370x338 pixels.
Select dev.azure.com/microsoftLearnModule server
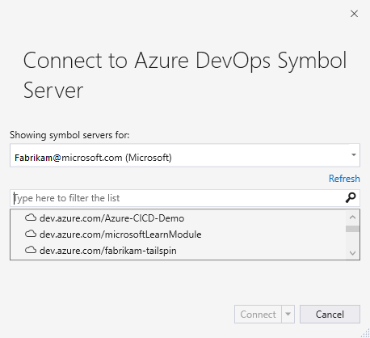[x=120, y=234]
